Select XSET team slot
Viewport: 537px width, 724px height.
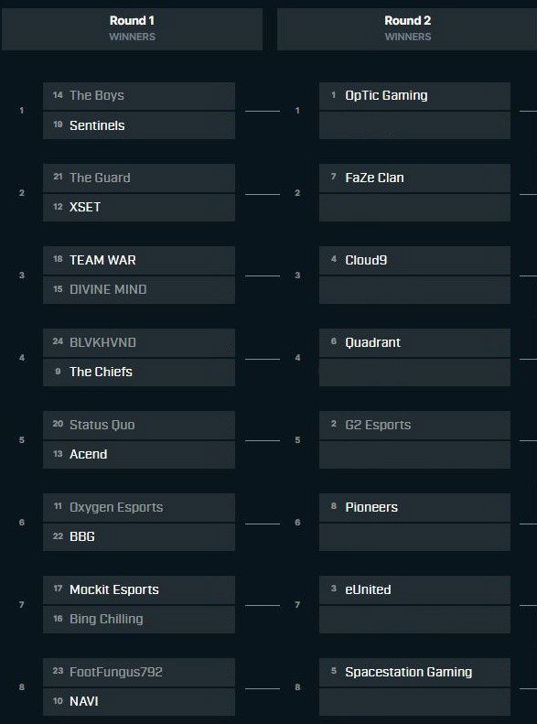pos(139,208)
